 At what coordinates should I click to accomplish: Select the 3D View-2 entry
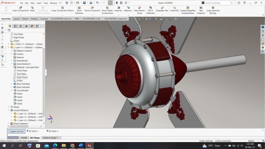point(52,131)
